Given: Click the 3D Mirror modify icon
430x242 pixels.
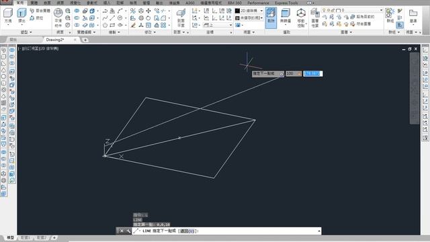Looking at the screenshot, I should click(x=133, y=11).
